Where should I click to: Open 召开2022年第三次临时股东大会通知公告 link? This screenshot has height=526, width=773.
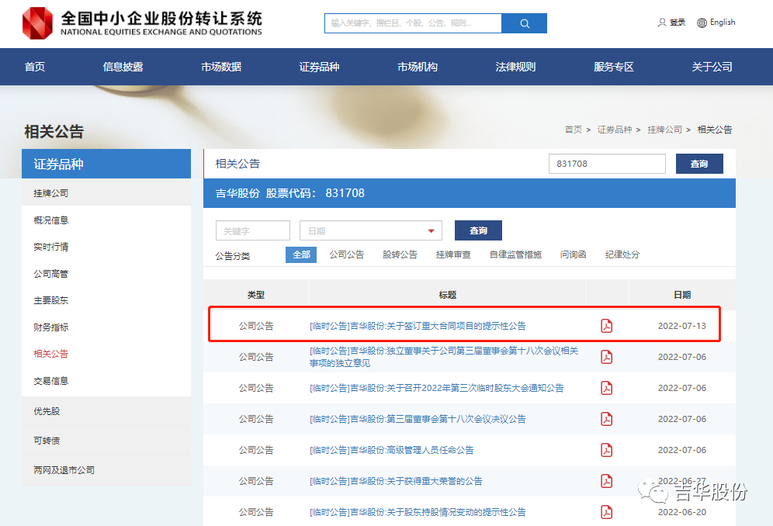click(437, 388)
